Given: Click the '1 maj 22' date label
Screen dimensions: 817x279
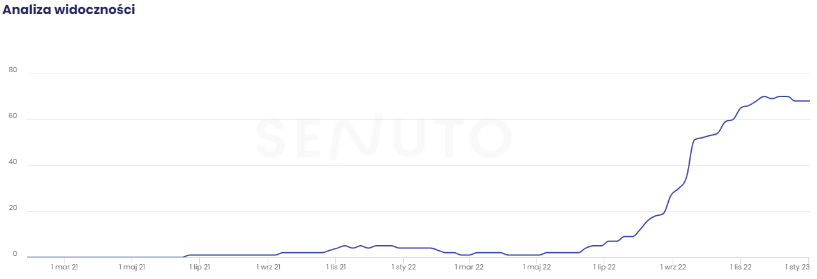Looking at the screenshot, I should click(537, 268).
